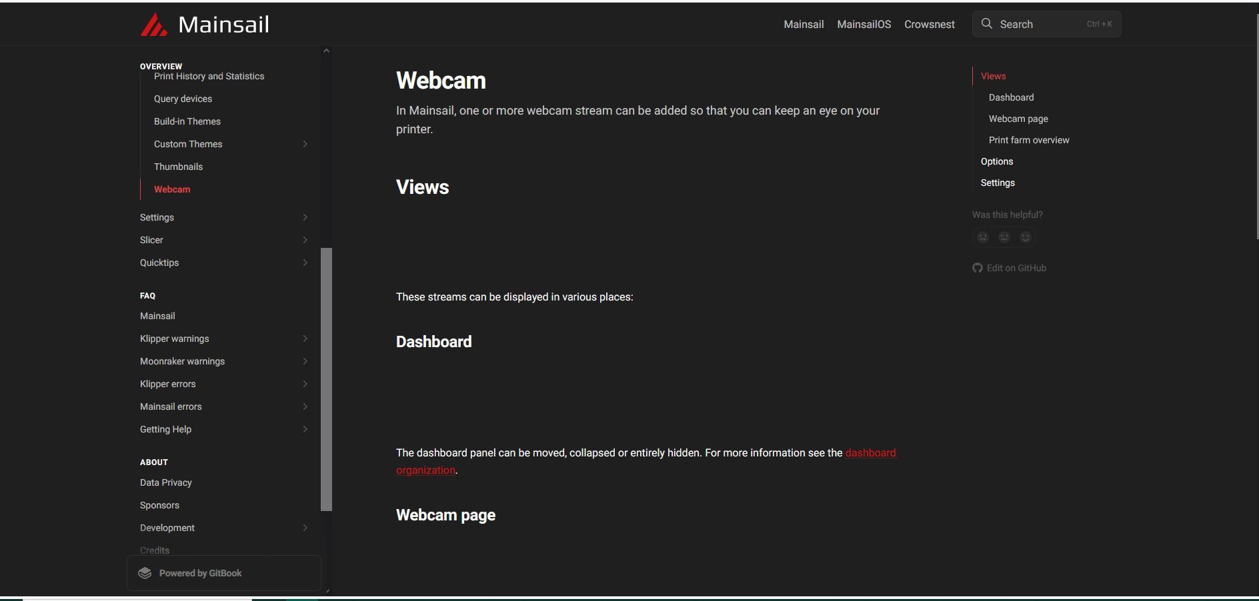
Task: Click Powered by GitBook button
Action: (224, 573)
